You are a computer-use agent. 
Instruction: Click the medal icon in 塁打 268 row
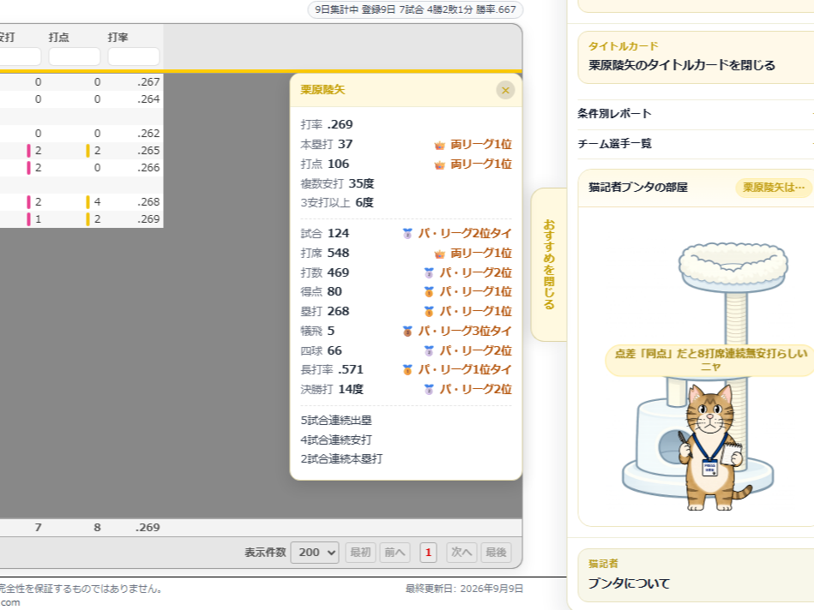point(429,311)
